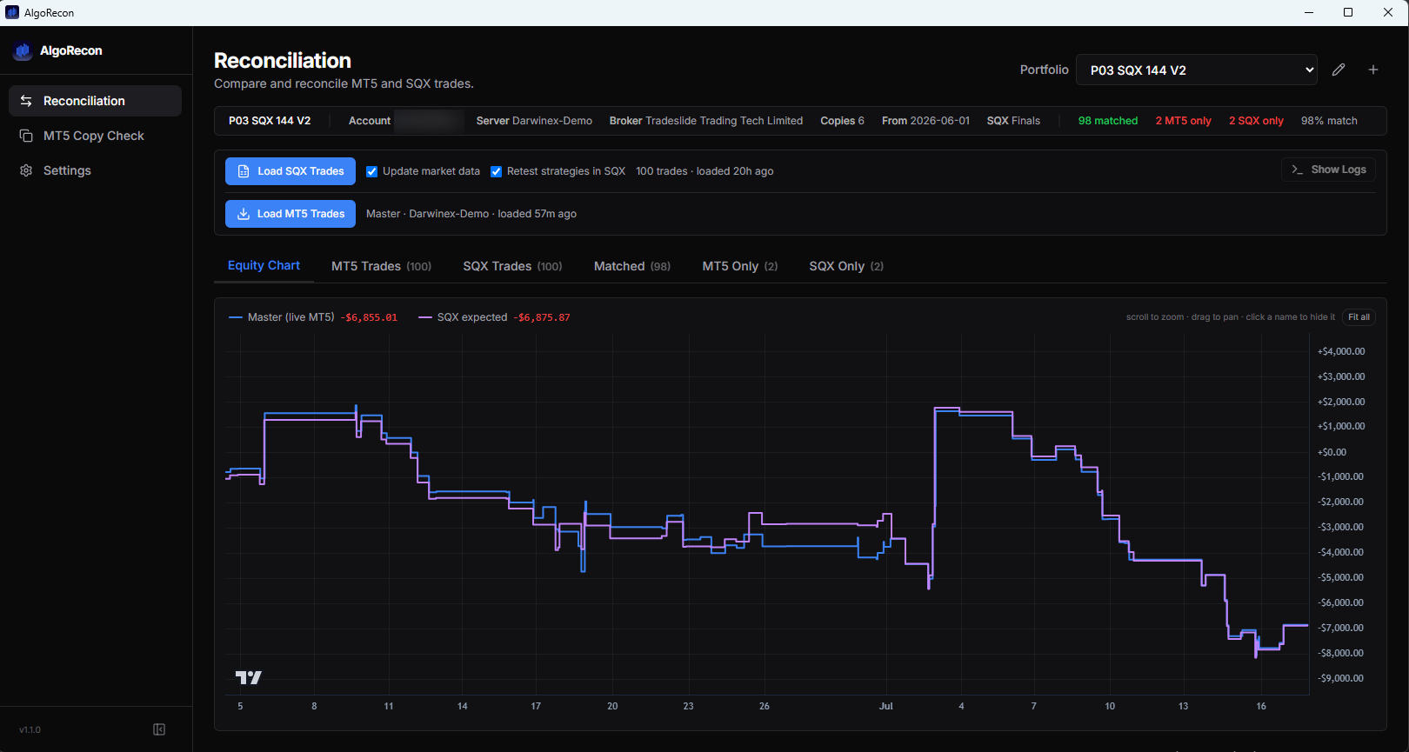1409x752 pixels.
Task: Collapse the sidebar using the panel icon
Action: [159, 729]
